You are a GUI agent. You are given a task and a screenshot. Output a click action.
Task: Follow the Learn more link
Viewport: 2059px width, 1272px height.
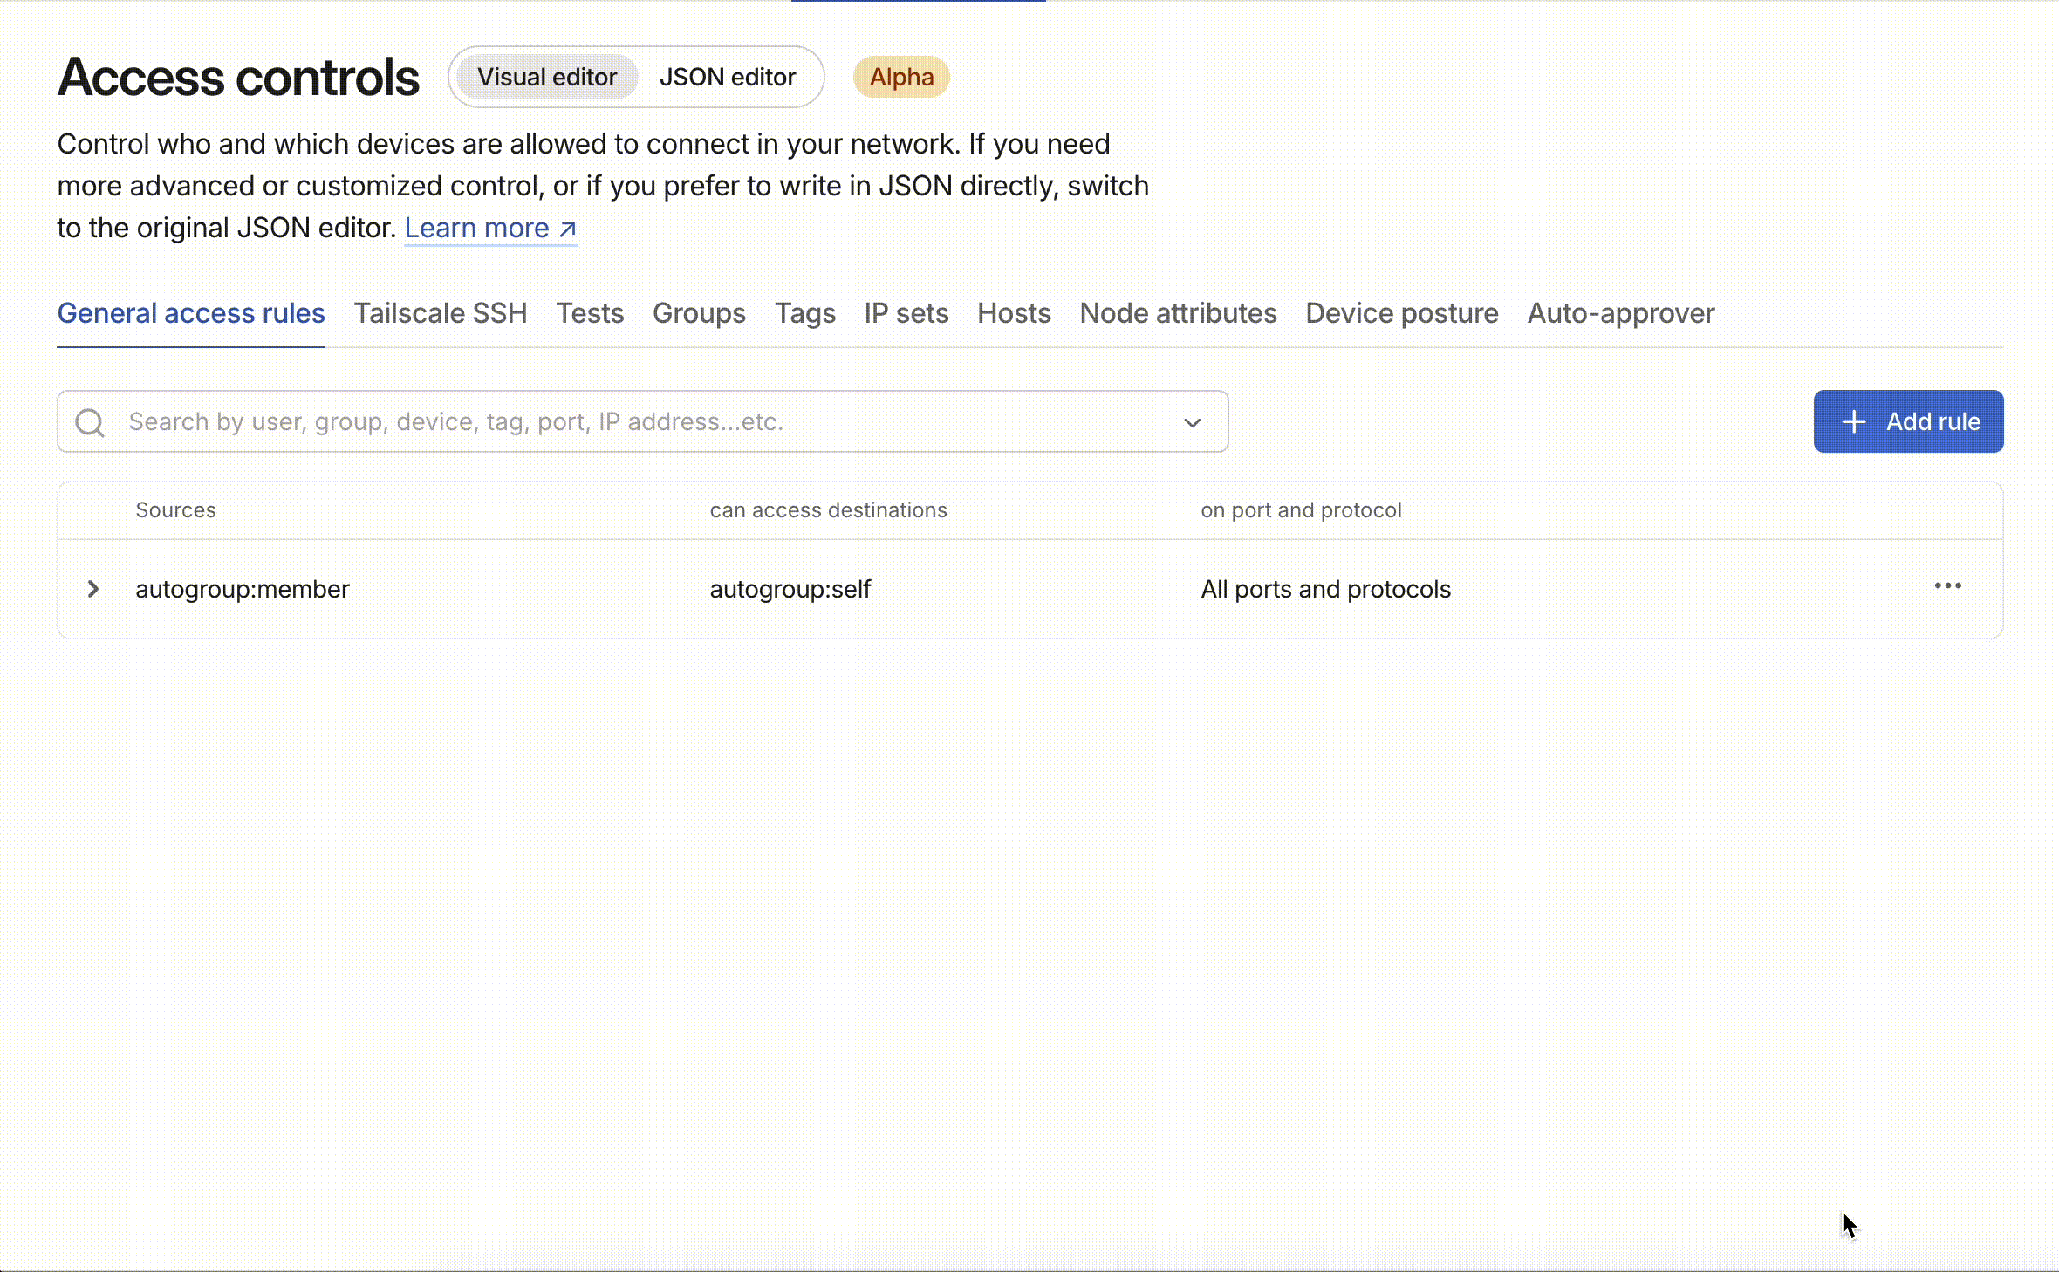pos(490,228)
